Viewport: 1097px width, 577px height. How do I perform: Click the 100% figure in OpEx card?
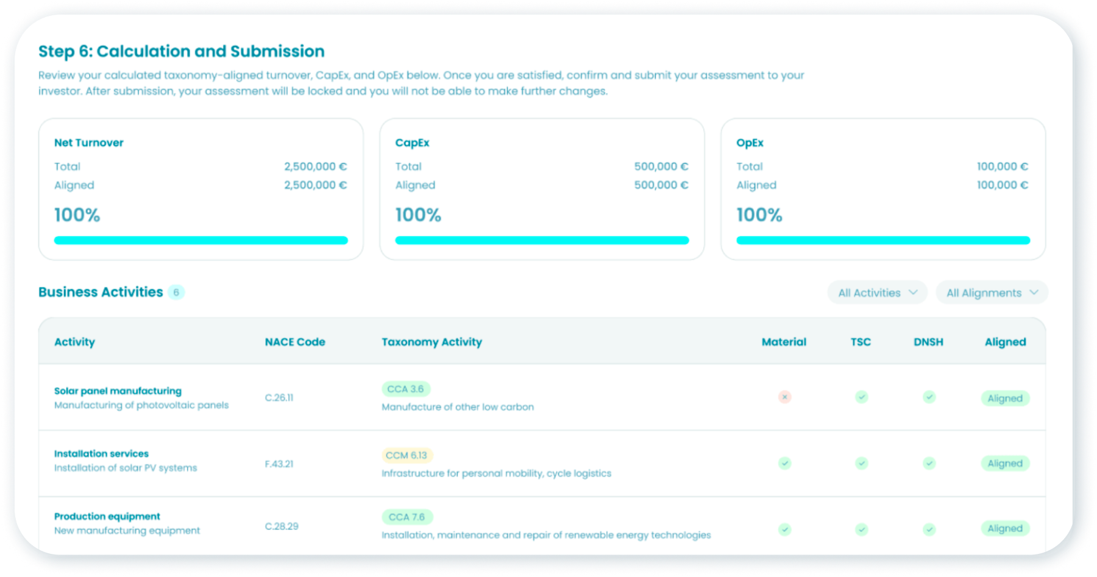pos(759,215)
